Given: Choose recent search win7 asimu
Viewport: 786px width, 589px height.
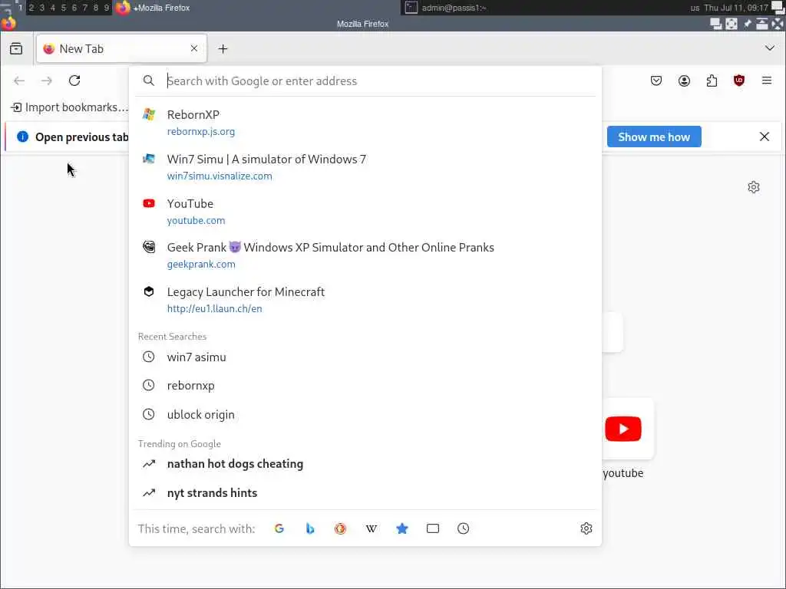Looking at the screenshot, I should pyautogui.click(x=365, y=357).
